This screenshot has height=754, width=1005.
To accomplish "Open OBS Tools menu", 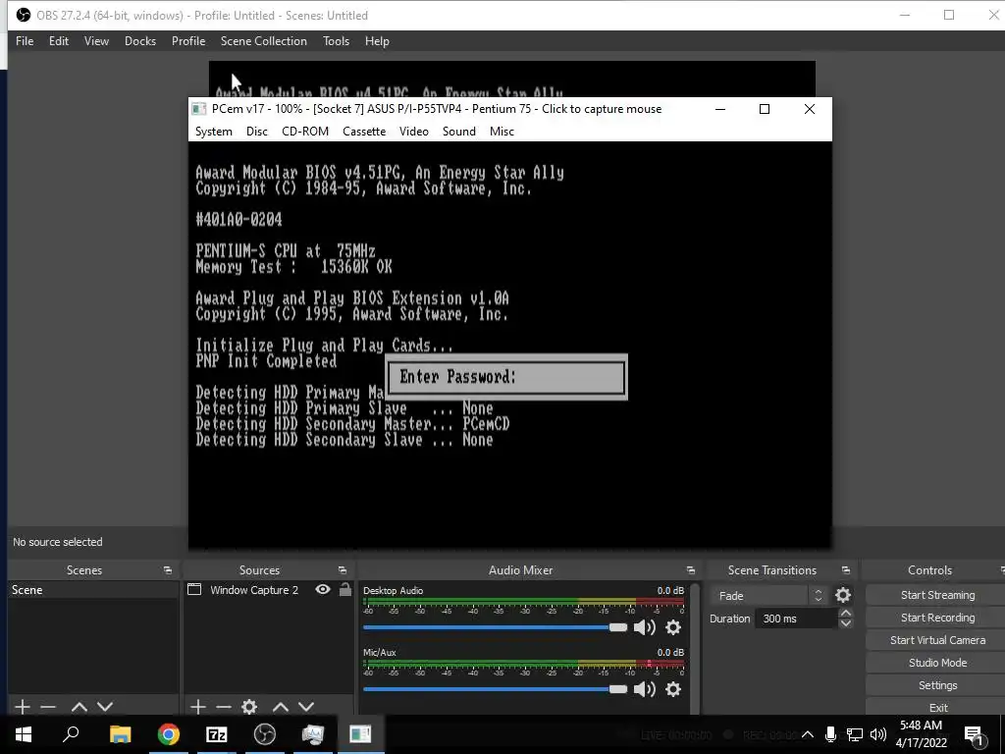I will point(336,41).
